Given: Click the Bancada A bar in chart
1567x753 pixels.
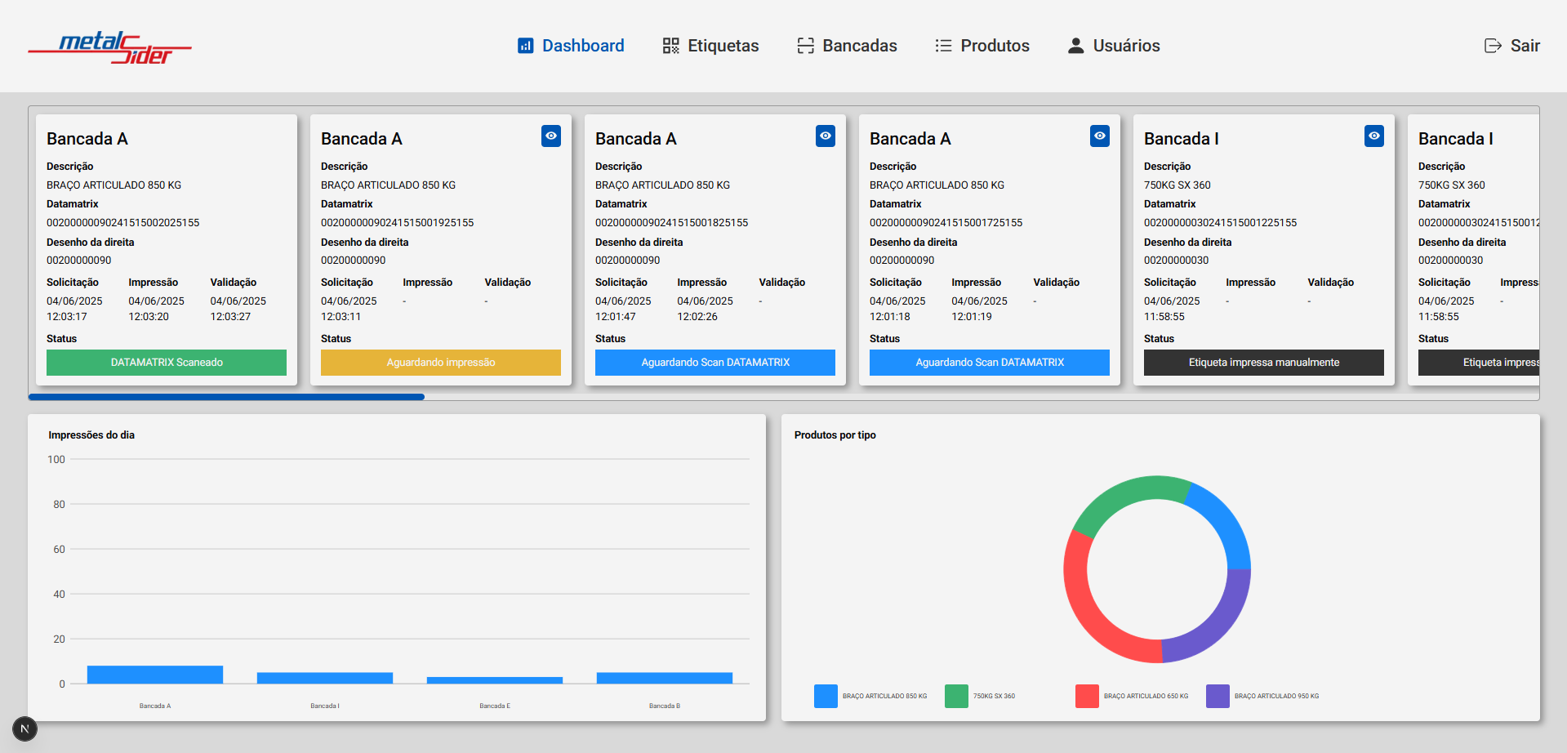Looking at the screenshot, I should pos(155,675).
